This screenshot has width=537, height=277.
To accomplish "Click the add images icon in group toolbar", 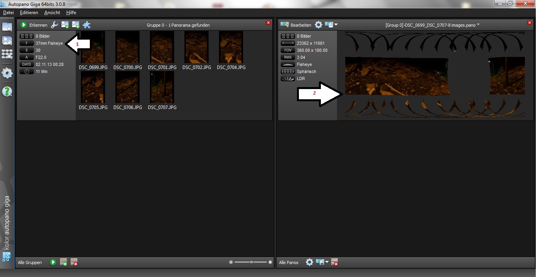I will tap(76, 25).
